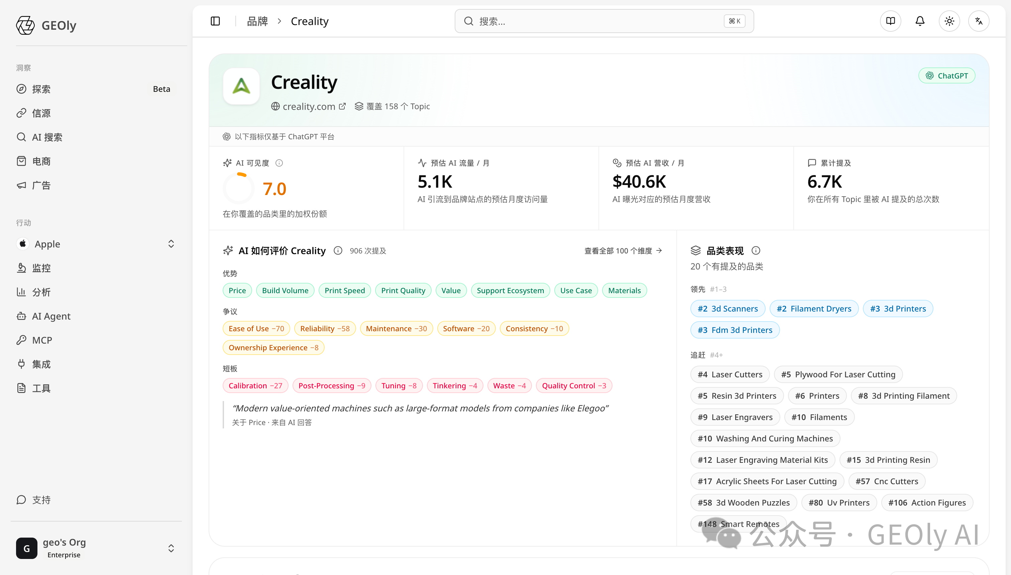Click the 分析 chart icon in sidebar

point(21,292)
